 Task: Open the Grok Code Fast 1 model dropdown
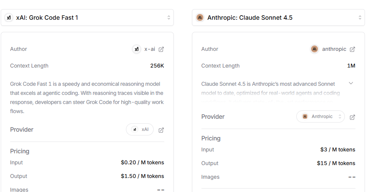pos(87,18)
